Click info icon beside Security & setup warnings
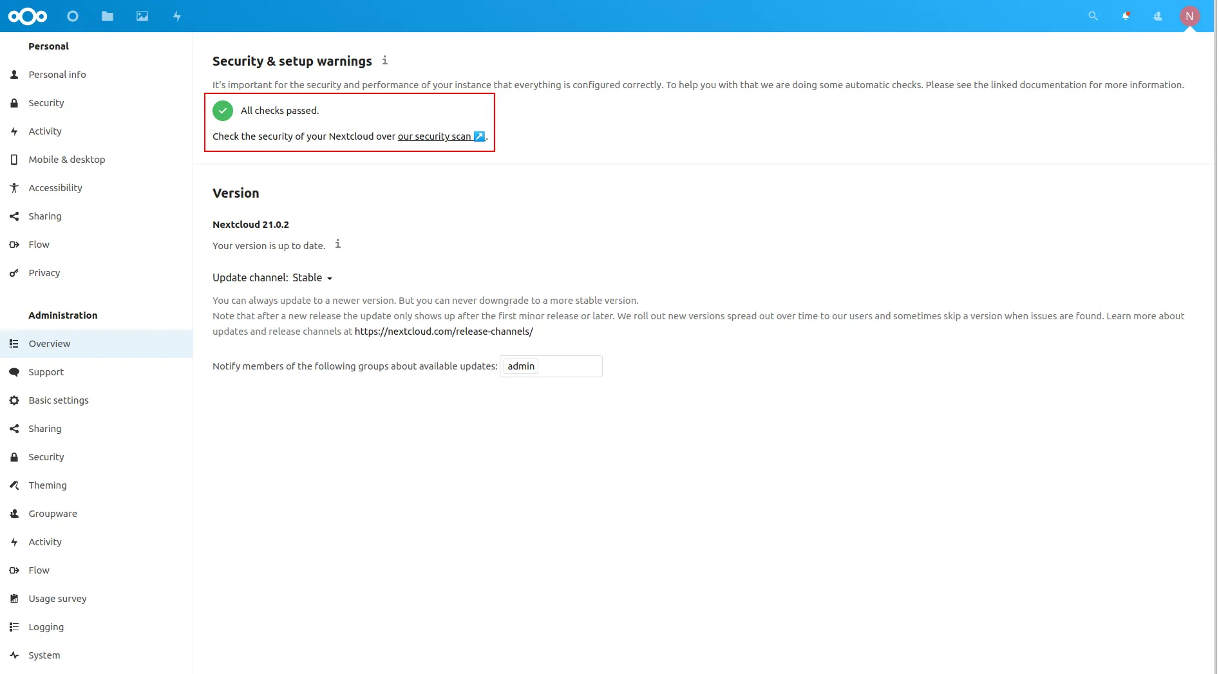 pos(384,60)
